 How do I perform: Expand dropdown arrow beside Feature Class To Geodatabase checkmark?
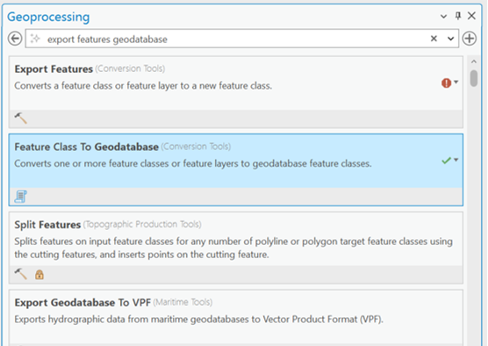[456, 160]
